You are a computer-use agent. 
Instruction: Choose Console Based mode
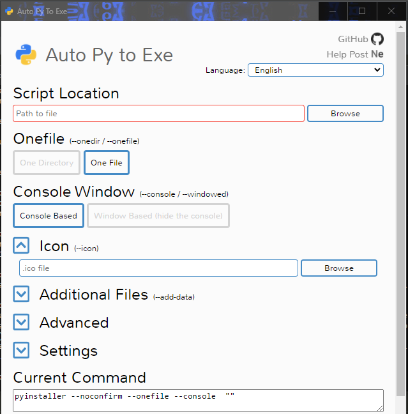click(49, 216)
